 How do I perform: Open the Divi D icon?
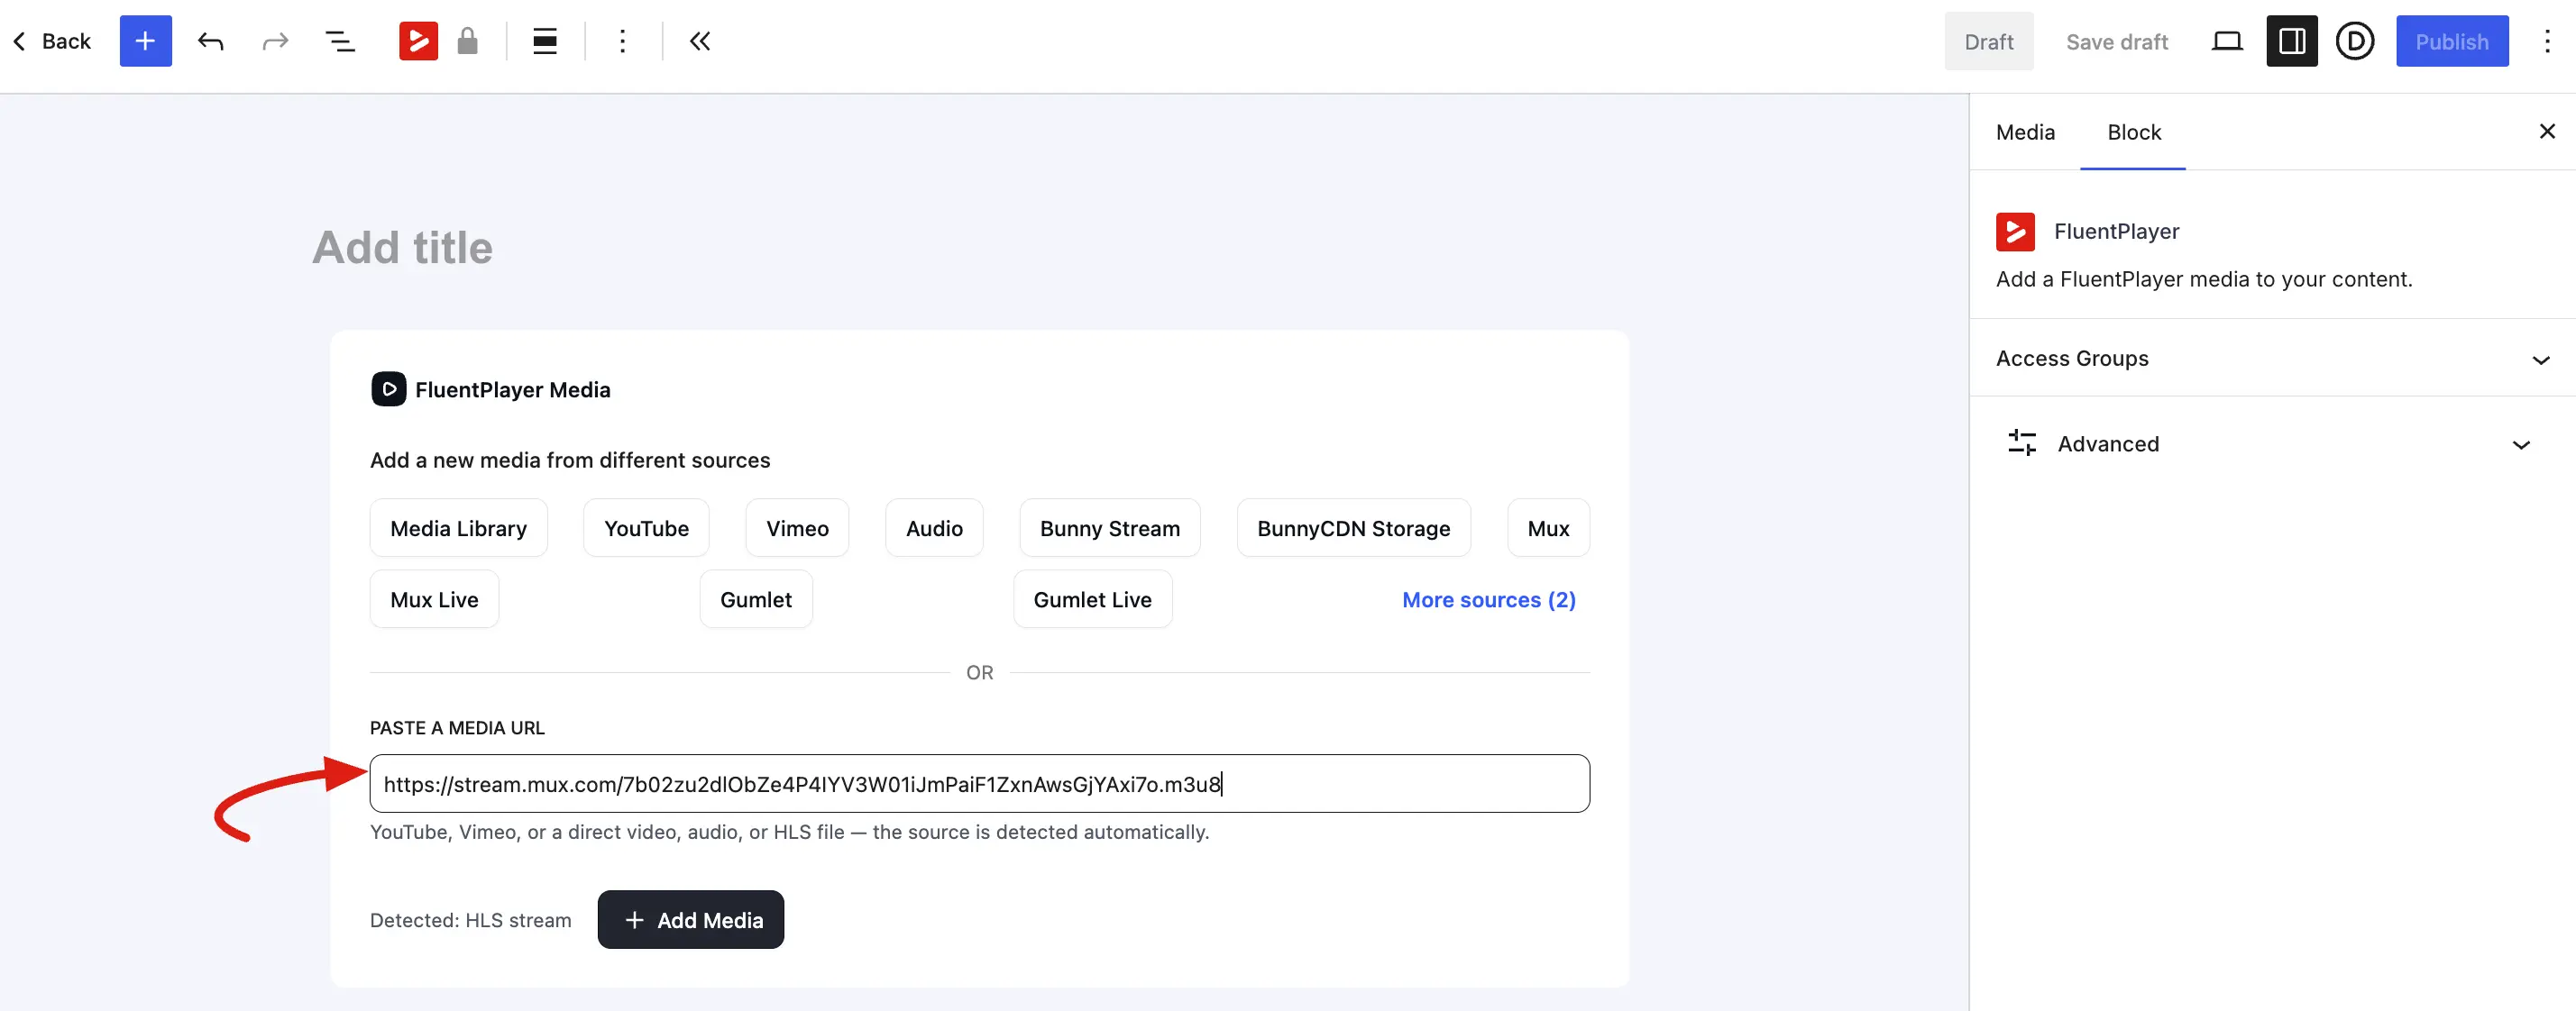point(2354,41)
